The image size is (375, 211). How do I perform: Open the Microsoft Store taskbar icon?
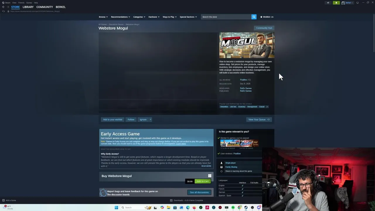[x=175, y=207]
